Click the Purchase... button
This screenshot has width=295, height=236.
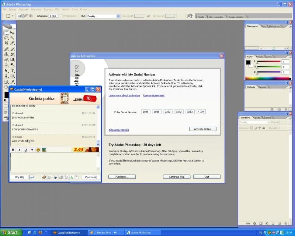coord(122,177)
